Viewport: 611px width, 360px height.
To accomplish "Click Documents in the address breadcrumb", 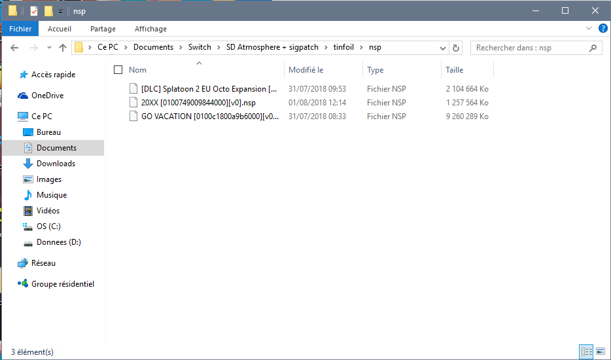I will coord(153,47).
